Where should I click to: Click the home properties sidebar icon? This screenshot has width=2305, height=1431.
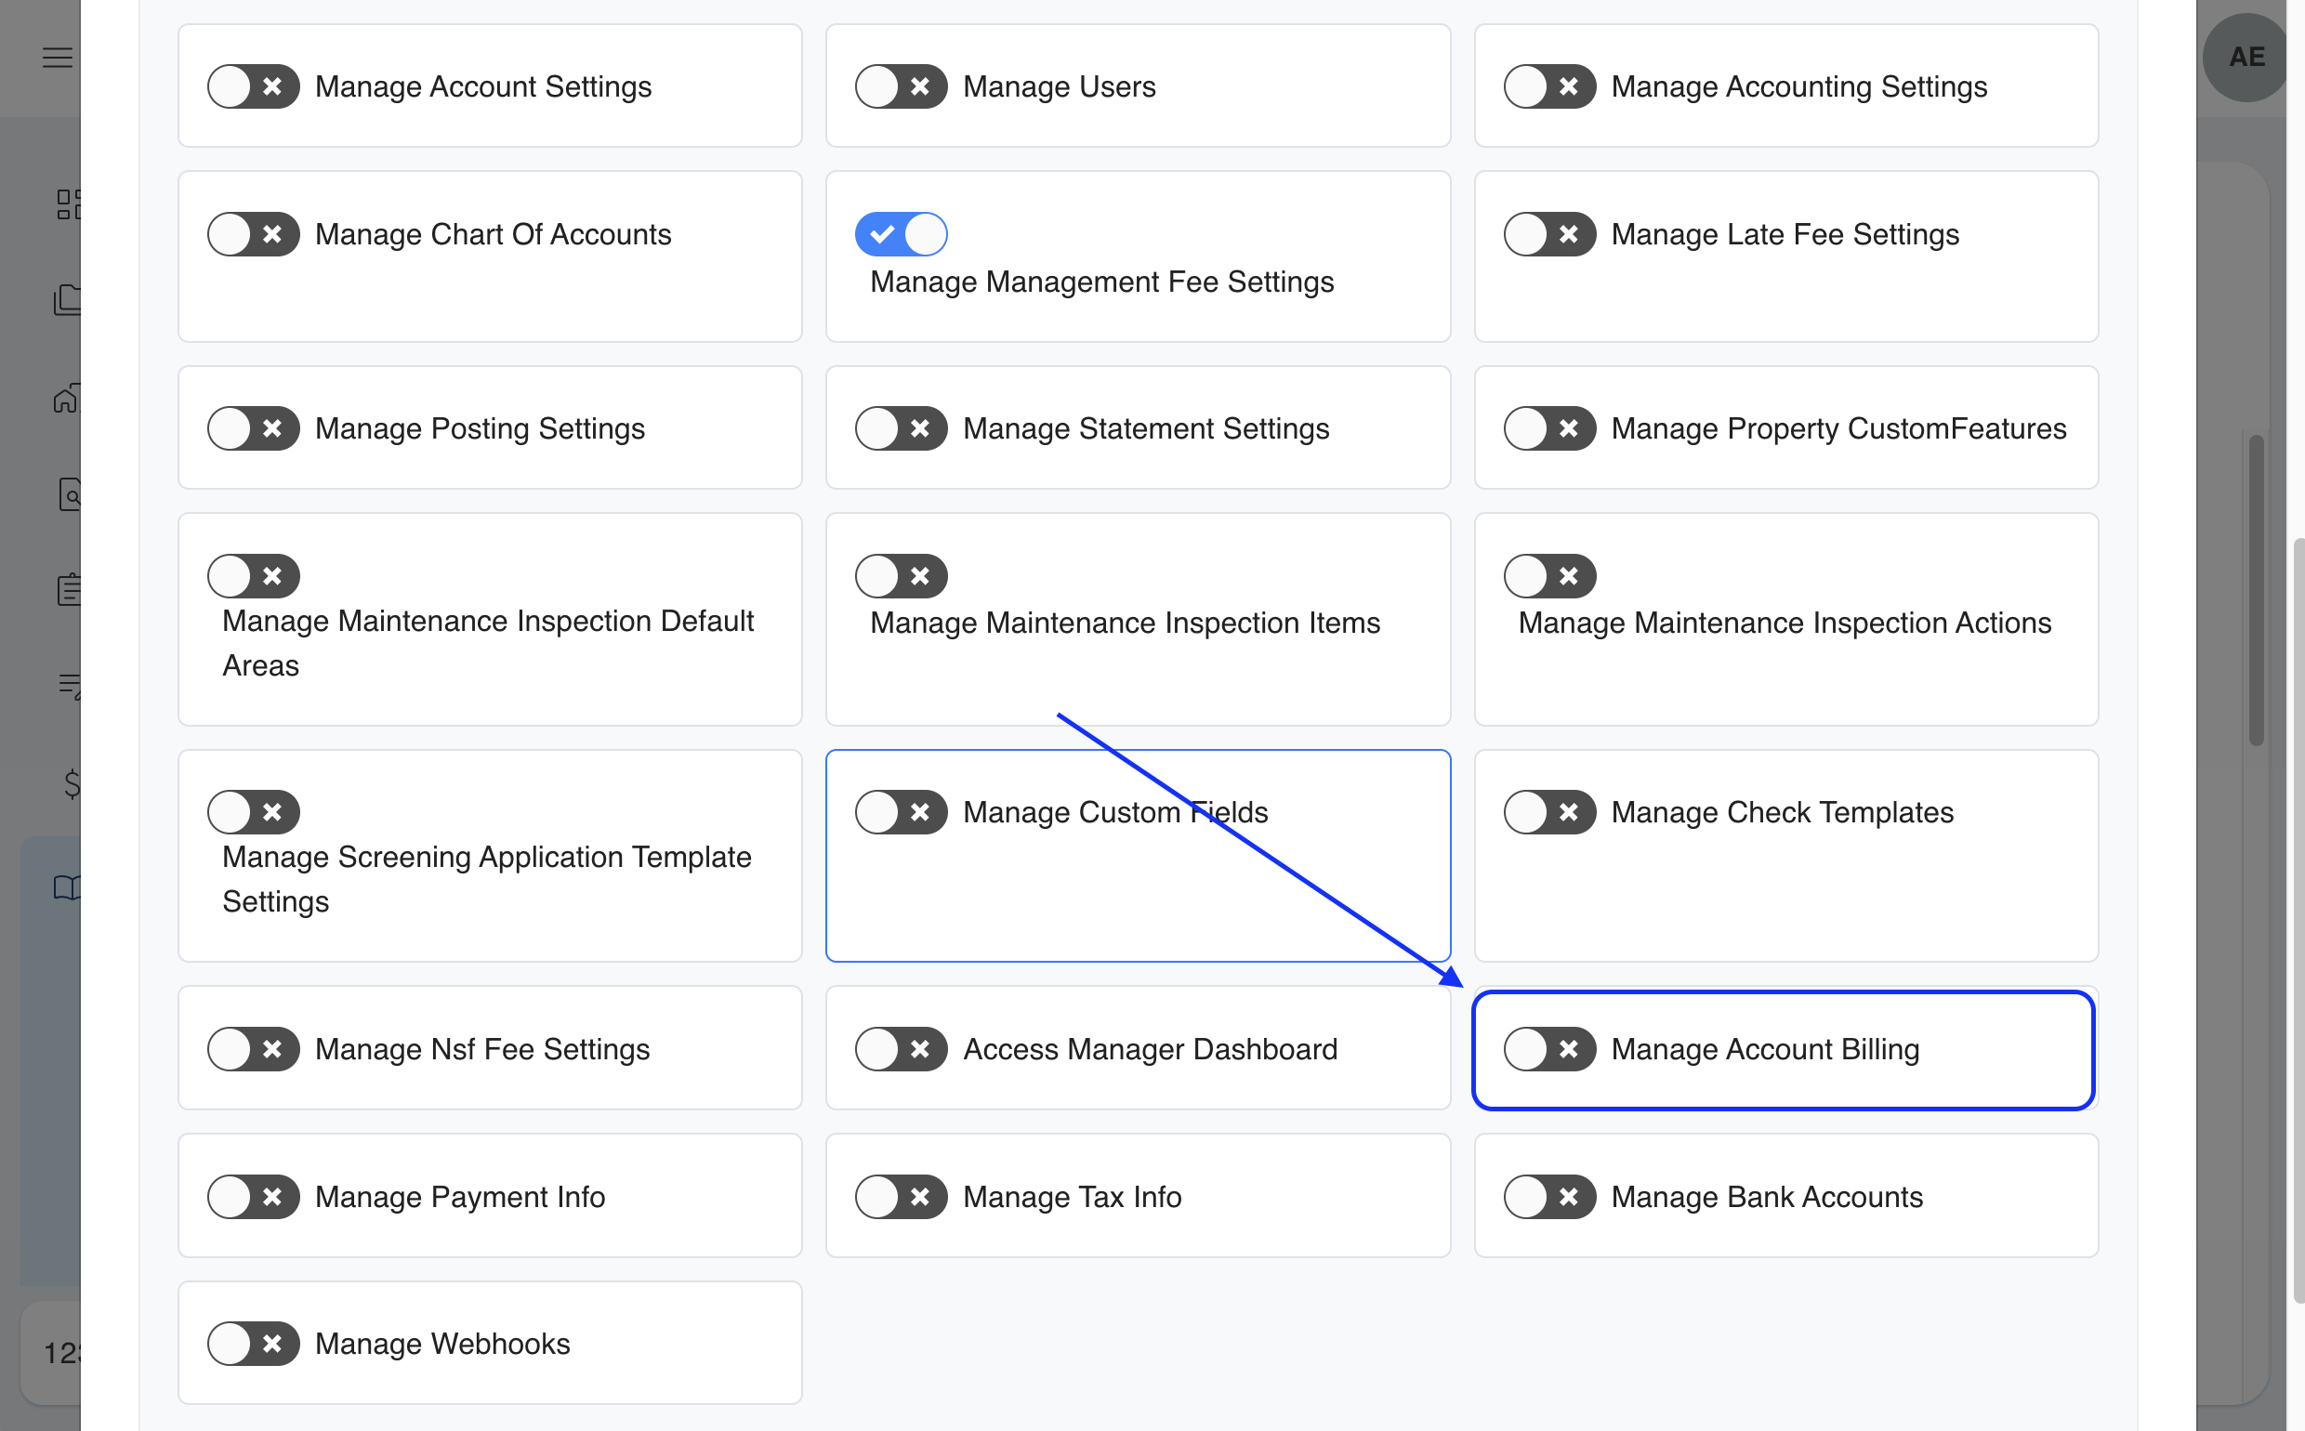66,399
